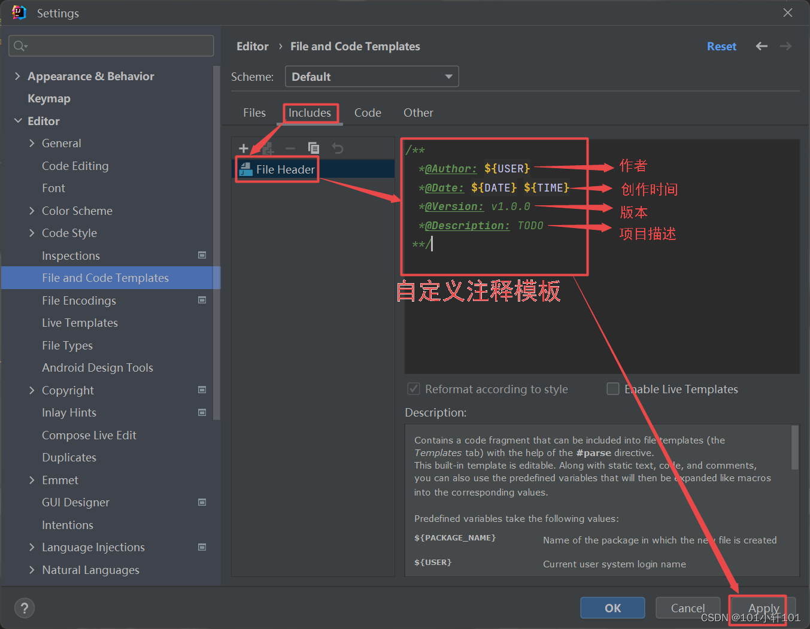The height and width of the screenshot is (629, 810).
Task: Expand the General node
Action: pyautogui.click(x=32, y=143)
